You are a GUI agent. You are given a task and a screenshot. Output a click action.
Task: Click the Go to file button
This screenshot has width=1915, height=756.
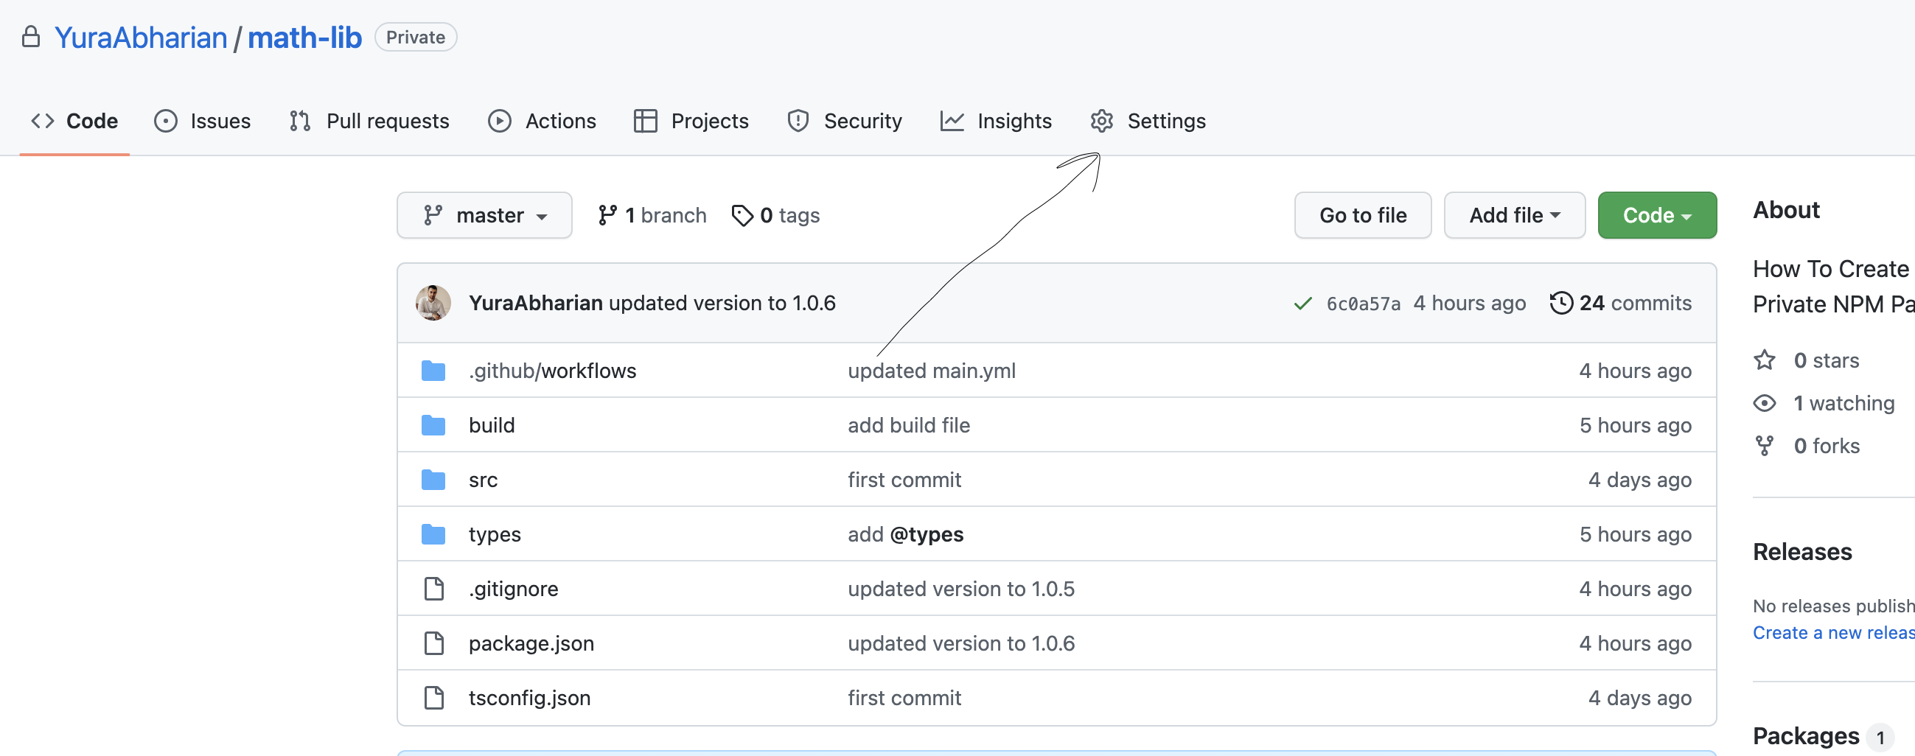coord(1362,216)
